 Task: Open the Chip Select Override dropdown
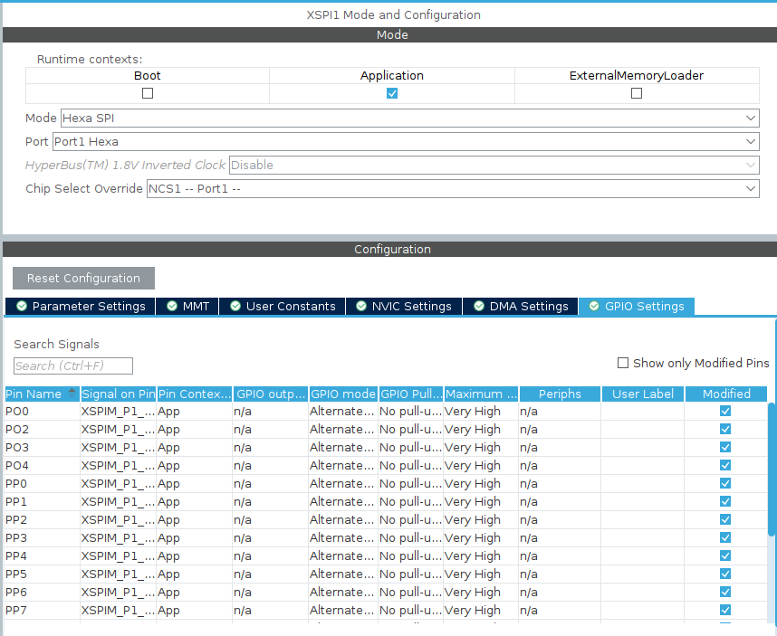(453, 188)
